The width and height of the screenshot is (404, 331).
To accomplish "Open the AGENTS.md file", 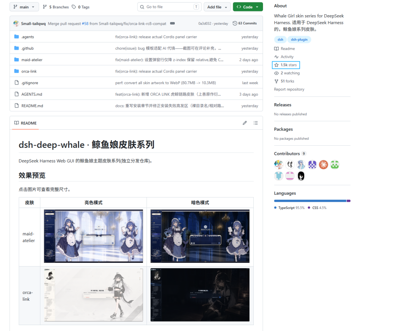I will point(32,94).
